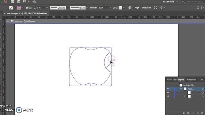Click the <Group> breadcrumb in isolation bar

pos(31,21)
